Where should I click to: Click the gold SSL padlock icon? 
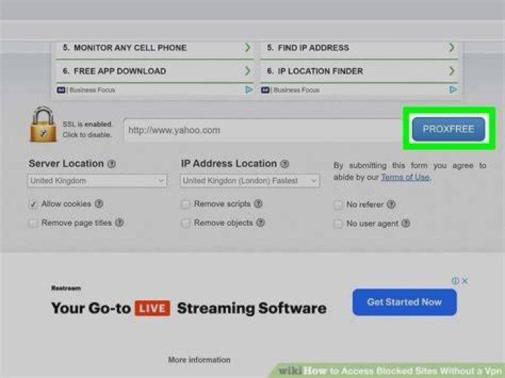(43, 125)
